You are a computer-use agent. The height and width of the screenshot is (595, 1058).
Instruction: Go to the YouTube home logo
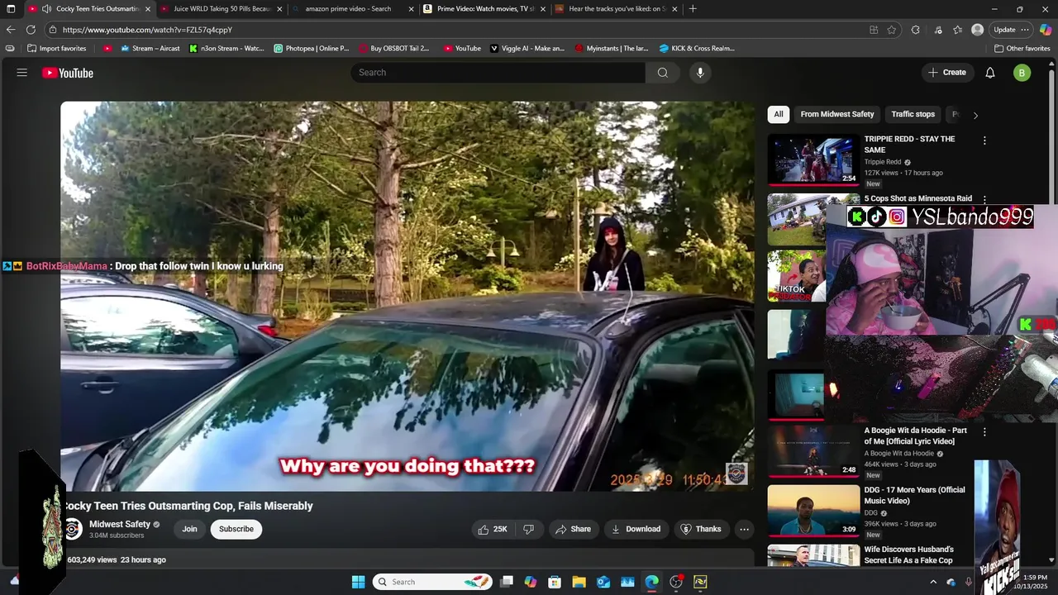coord(68,73)
